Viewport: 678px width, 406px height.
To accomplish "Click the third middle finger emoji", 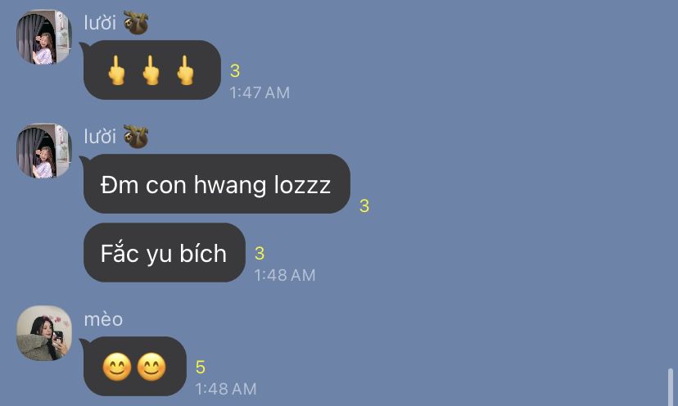I will point(186,70).
